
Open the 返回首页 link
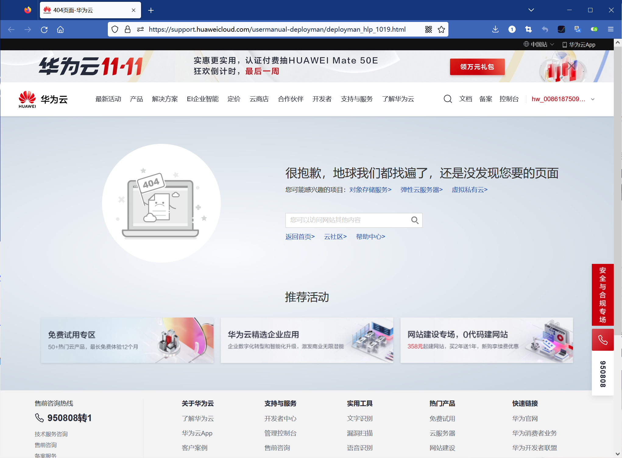300,236
